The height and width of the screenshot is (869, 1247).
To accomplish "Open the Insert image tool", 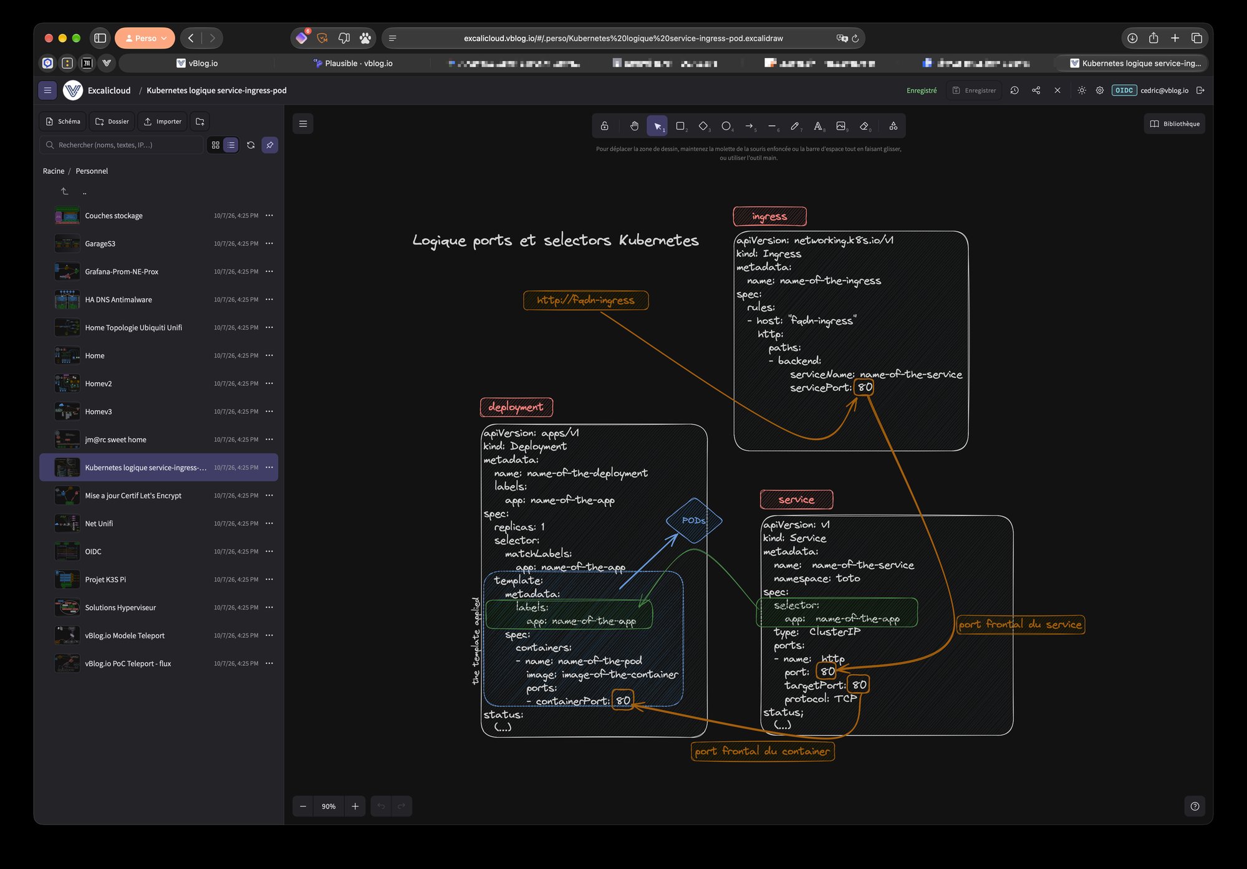I will (841, 126).
